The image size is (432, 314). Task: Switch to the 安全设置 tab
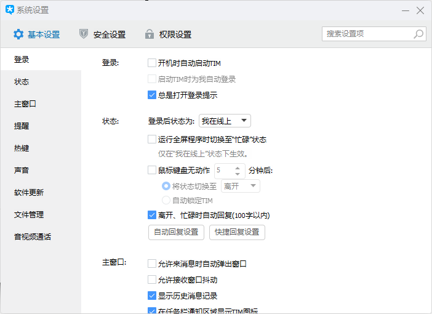[103, 34]
